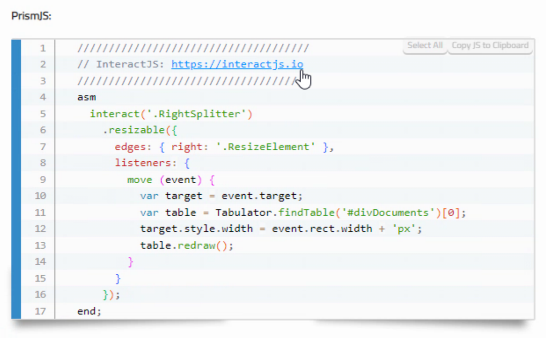Image resolution: width=546 pixels, height=338 pixels.
Task: Open the https://interactjs.io link
Action: point(237,64)
